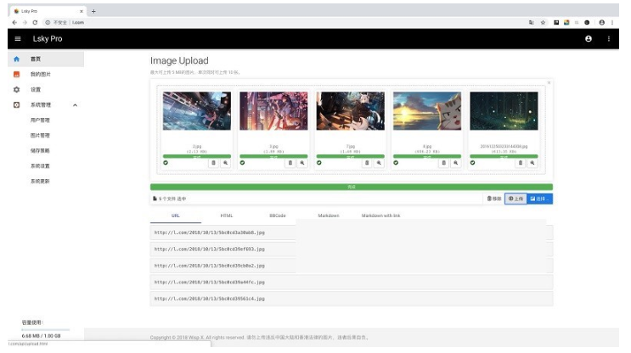Delete the first uploaded image with its trash icon
631x353 pixels.
[x=214, y=162]
